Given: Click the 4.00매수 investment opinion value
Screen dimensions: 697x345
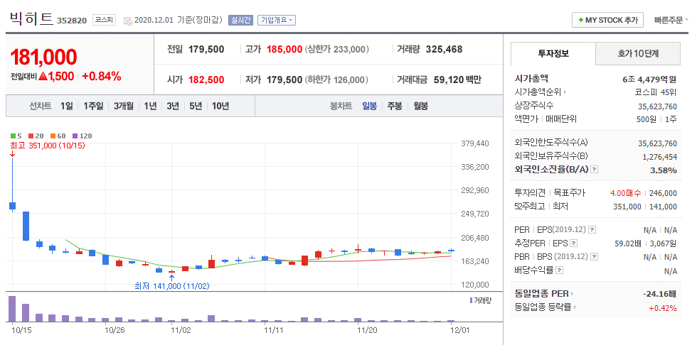Looking at the screenshot, I should (625, 193).
